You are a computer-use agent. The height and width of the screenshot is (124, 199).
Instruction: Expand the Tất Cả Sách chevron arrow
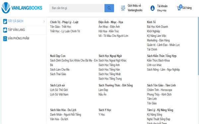[44, 21]
